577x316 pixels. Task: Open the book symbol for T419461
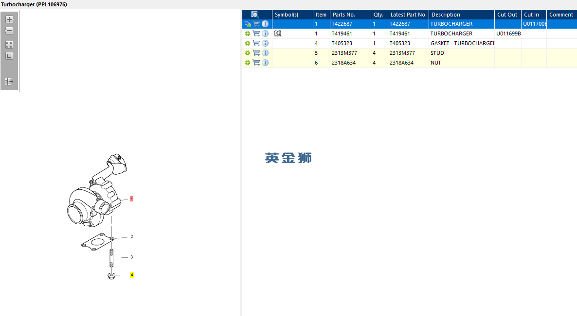(278, 33)
